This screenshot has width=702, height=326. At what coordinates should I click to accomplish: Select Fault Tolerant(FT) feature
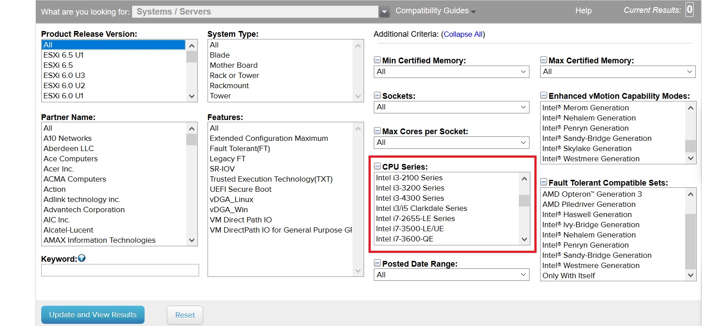pyautogui.click(x=280, y=148)
